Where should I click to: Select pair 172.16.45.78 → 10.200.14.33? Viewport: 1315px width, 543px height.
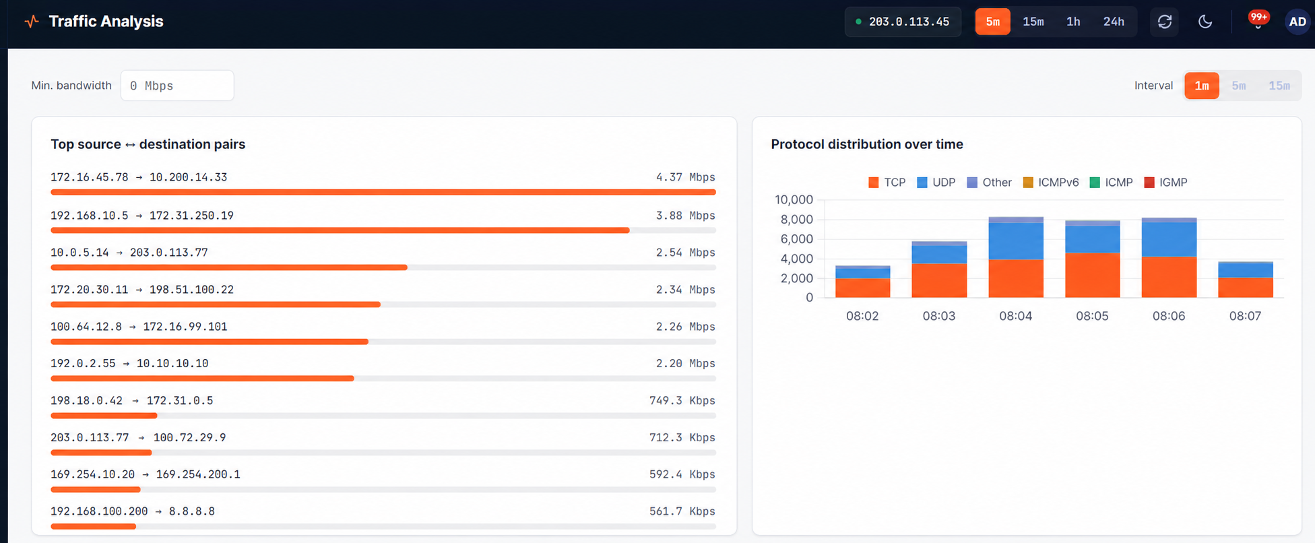pos(383,183)
